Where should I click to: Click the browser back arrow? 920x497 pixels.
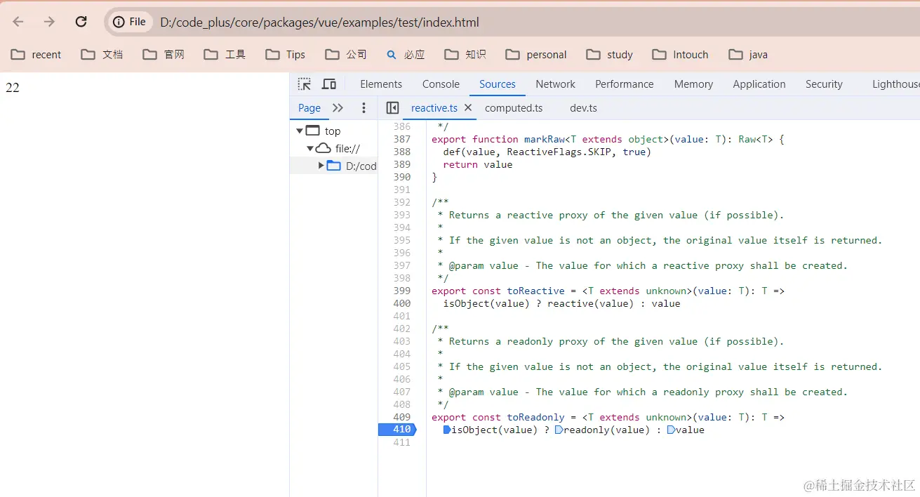click(x=18, y=22)
